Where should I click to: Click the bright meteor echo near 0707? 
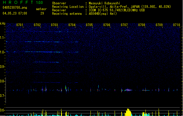[128, 90]
